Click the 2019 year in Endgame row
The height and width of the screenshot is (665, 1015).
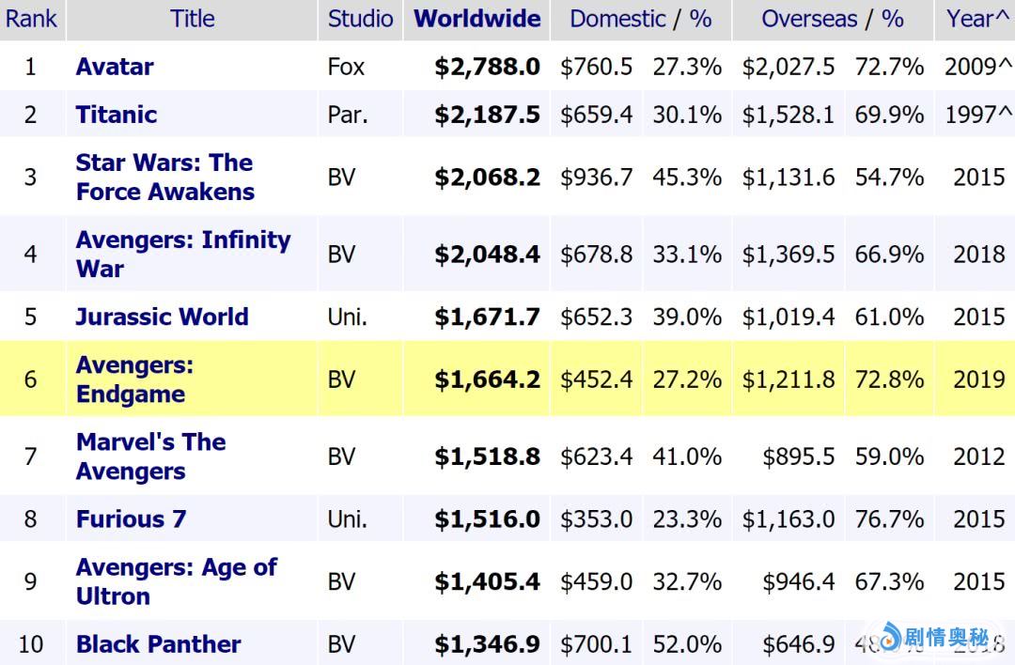979,379
